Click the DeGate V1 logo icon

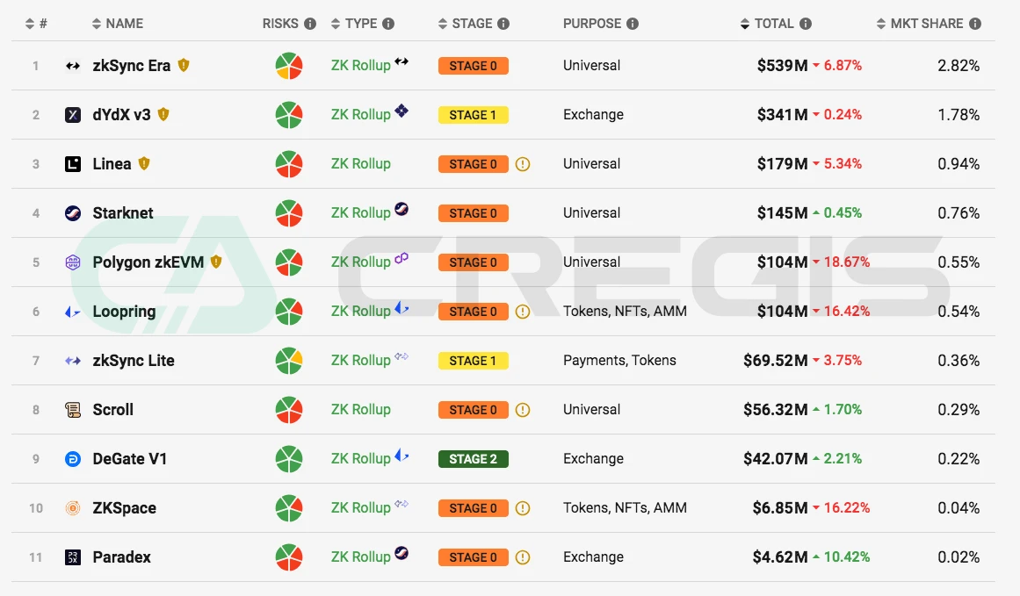[x=73, y=459]
